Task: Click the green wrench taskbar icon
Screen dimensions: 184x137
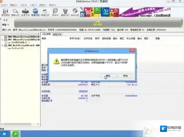Action: click(15, 134)
